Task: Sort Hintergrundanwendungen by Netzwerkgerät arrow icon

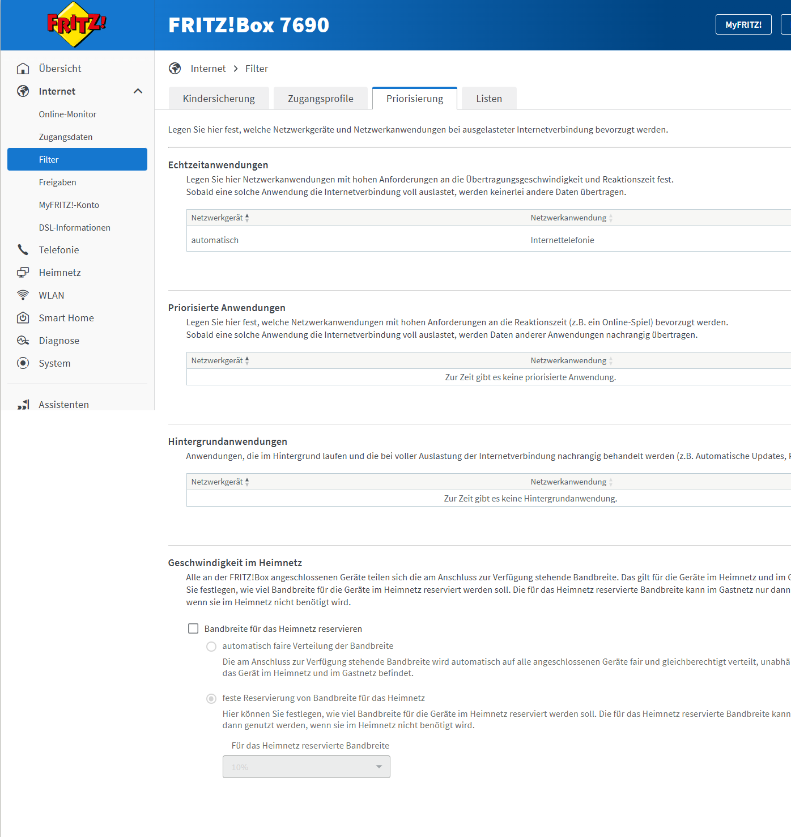Action: (247, 482)
